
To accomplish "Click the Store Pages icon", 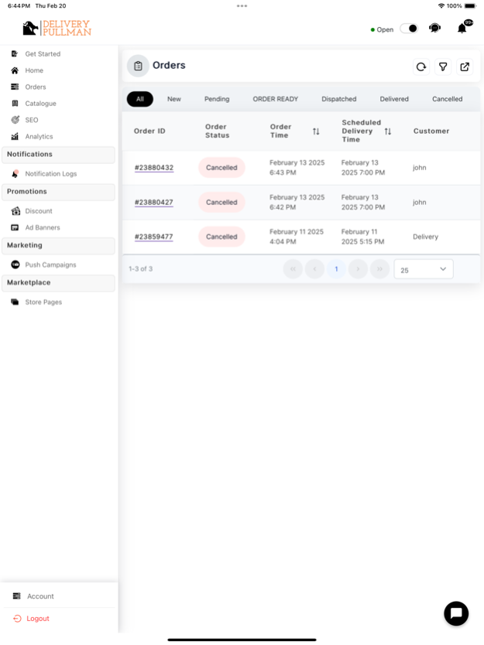I will (x=15, y=302).
